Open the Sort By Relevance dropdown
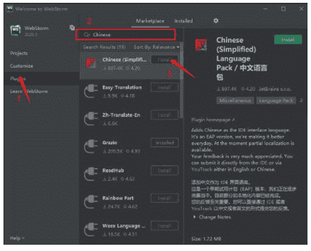Image resolution: width=311 pixels, height=251 pixels. 157,47
